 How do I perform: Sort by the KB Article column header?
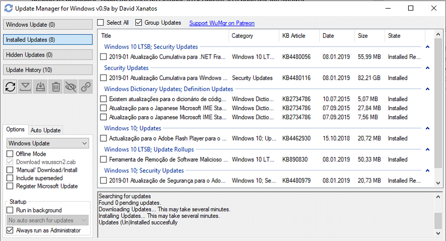point(299,36)
